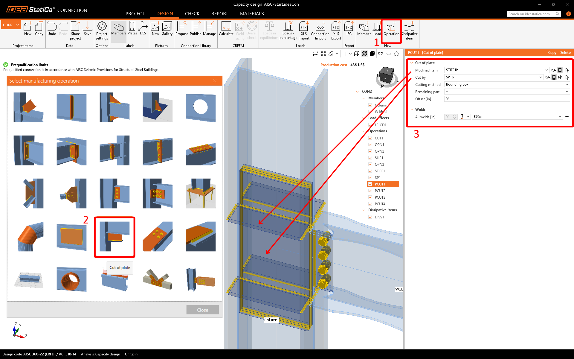Toggle Plates labels
574x359 pixels.
pyautogui.click(x=132, y=29)
